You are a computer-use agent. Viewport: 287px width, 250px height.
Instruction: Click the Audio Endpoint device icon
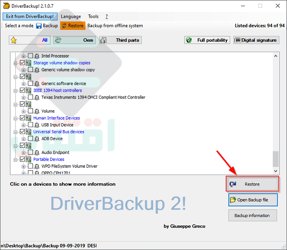[37, 152]
